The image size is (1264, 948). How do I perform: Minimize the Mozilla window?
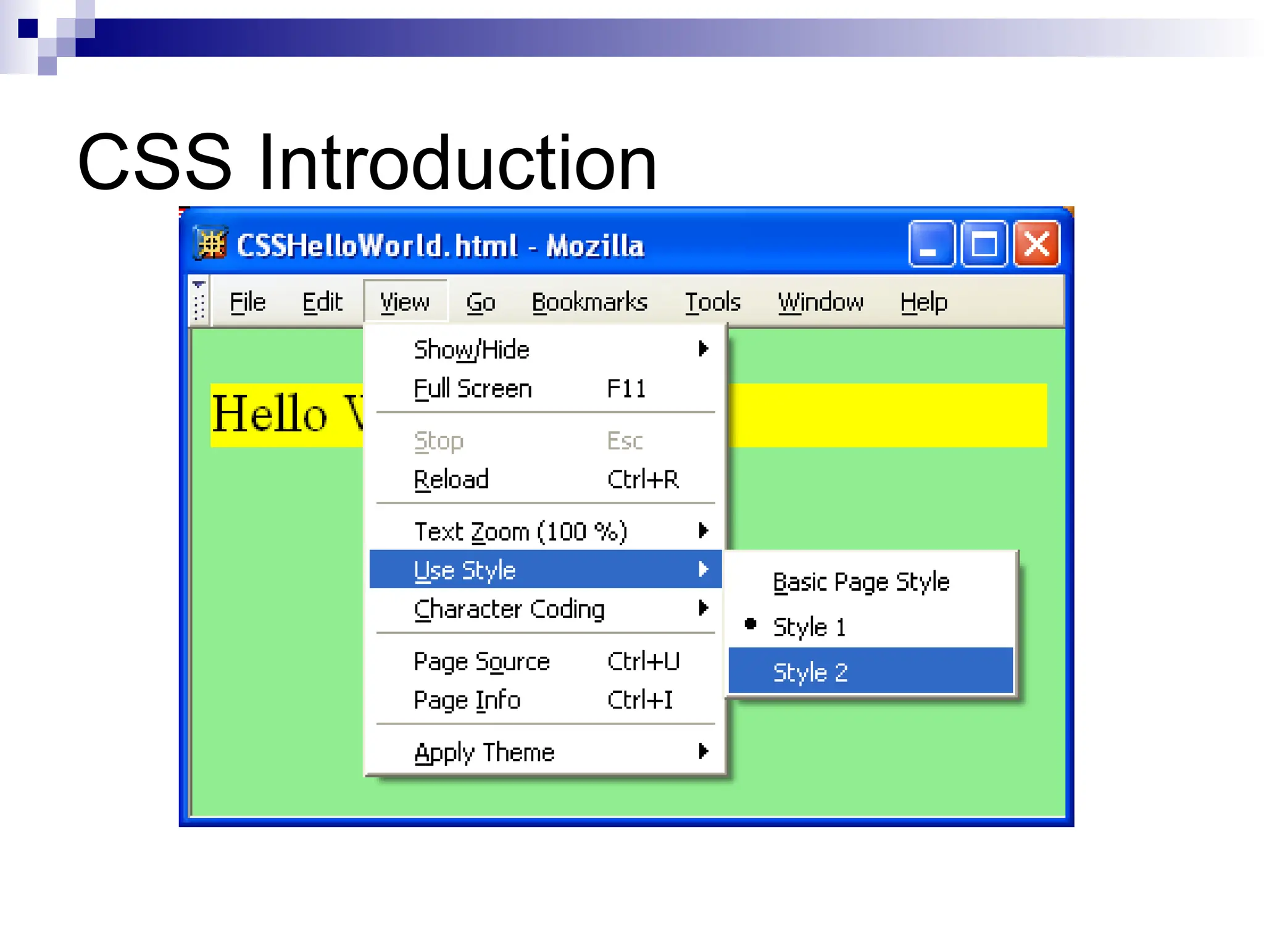point(931,244)
